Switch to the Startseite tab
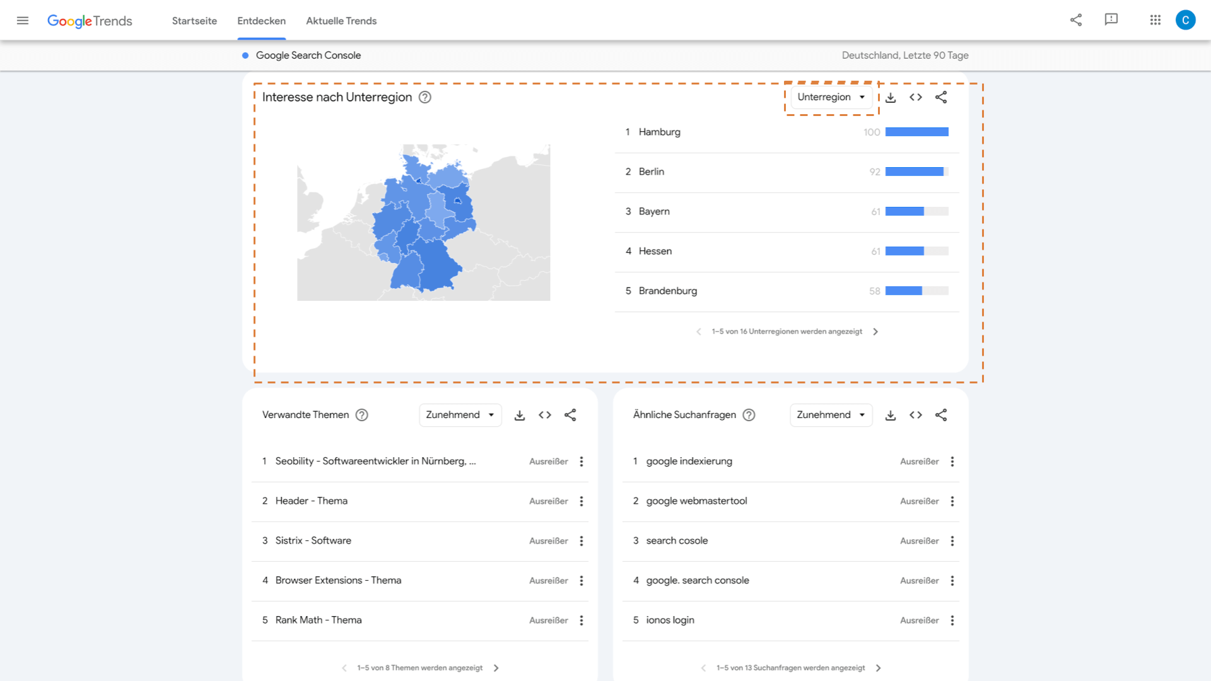Viewport: 1211px width, 681px height. coord(194,21)
